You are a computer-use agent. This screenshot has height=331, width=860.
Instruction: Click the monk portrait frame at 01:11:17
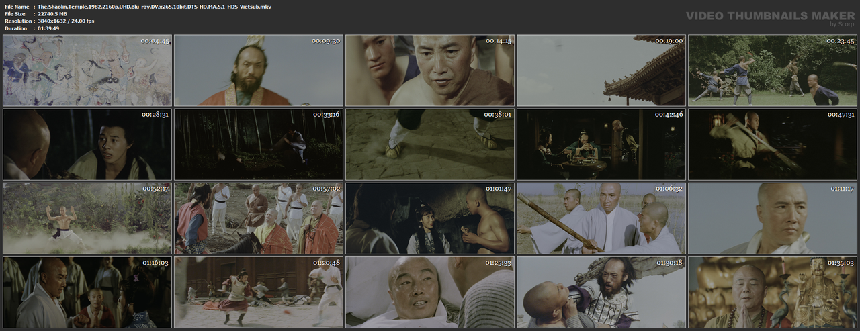[773, 218]
